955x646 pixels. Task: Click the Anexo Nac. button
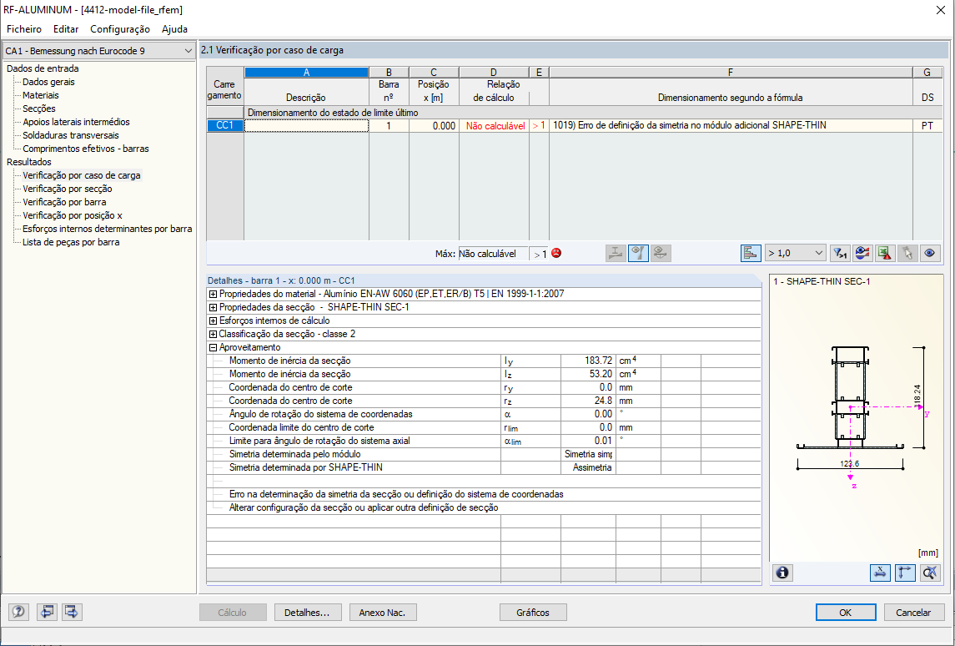[x=383, y=613]
